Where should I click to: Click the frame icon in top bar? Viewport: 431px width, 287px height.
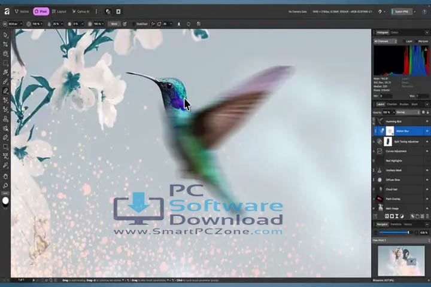coord(118,11)
